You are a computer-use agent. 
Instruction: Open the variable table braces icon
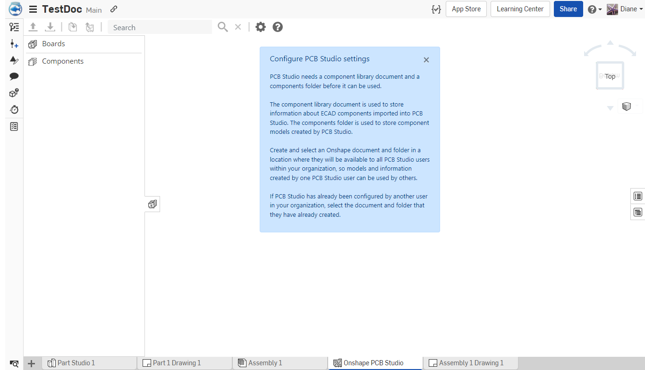click(x=436, y=9)
